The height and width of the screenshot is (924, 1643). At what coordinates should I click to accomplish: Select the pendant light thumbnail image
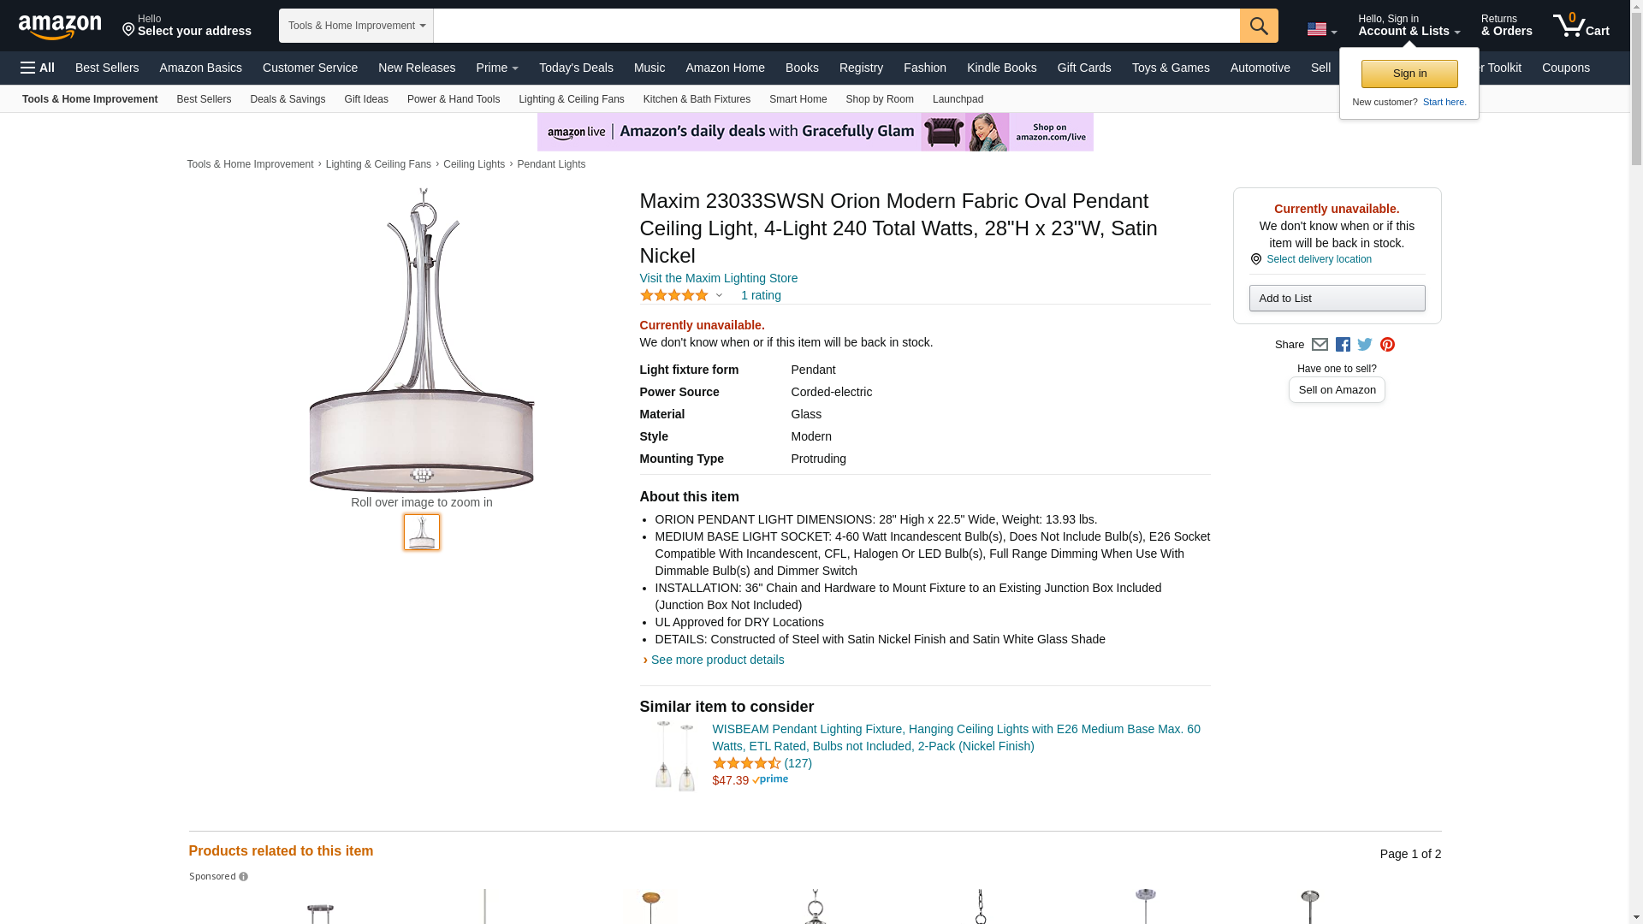click(x=422, y=532)
